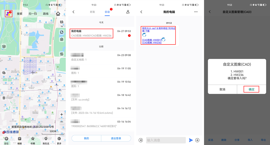Tap the 输入消息 text field

pyautogui.click(x=166, y=140)
